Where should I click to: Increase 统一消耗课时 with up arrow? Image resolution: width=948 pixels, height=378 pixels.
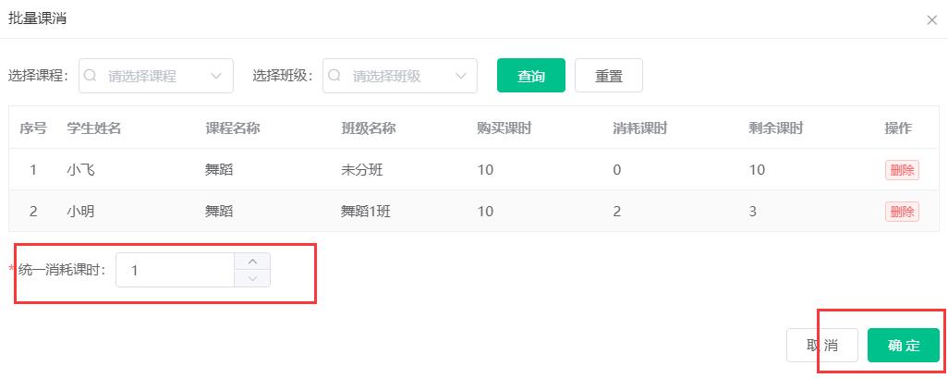pyautogui.click(x=253, y=262)
